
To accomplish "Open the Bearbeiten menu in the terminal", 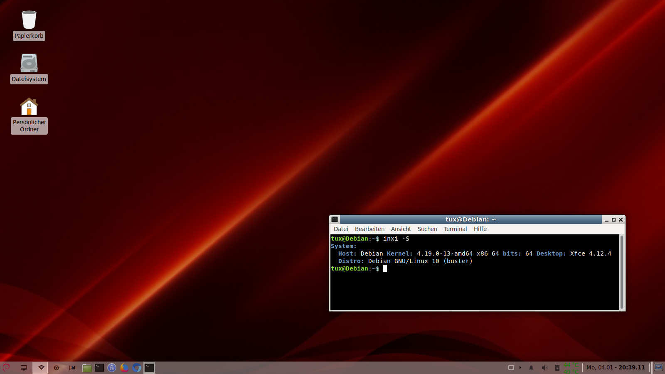I will point(369,229).
